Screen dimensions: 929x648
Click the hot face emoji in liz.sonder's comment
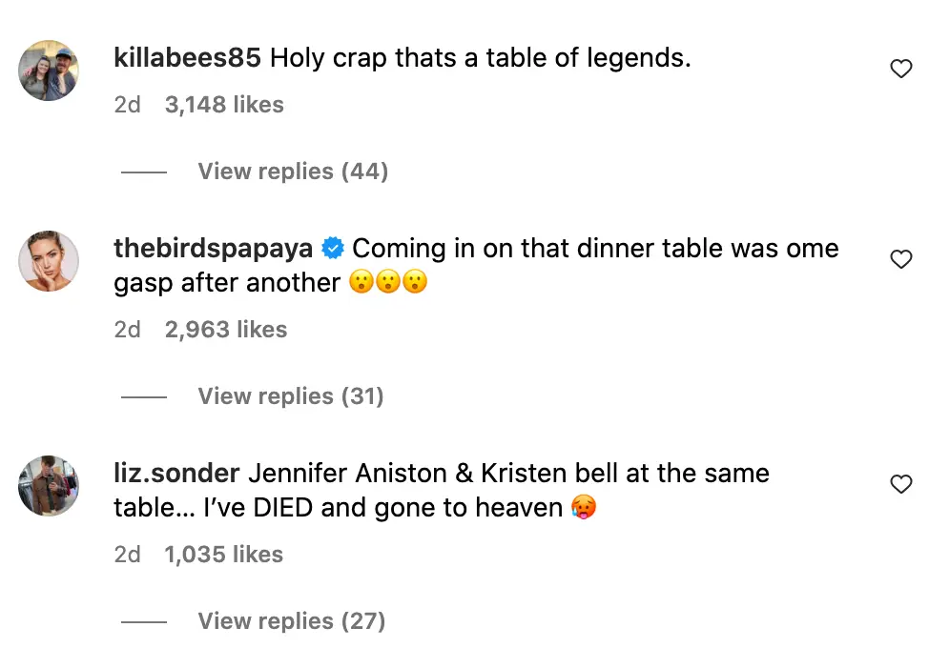click(583, 507)
